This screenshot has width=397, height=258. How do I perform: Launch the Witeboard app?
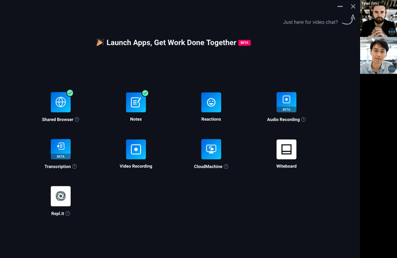click(286, 149)
